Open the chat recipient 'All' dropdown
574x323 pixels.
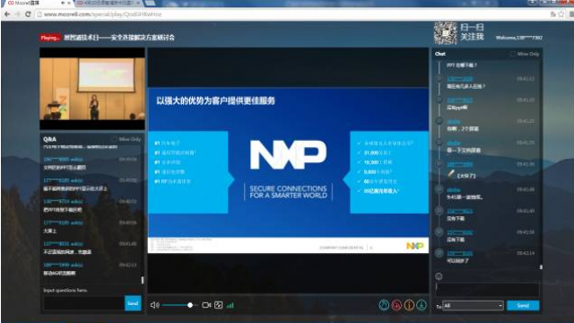473,305
